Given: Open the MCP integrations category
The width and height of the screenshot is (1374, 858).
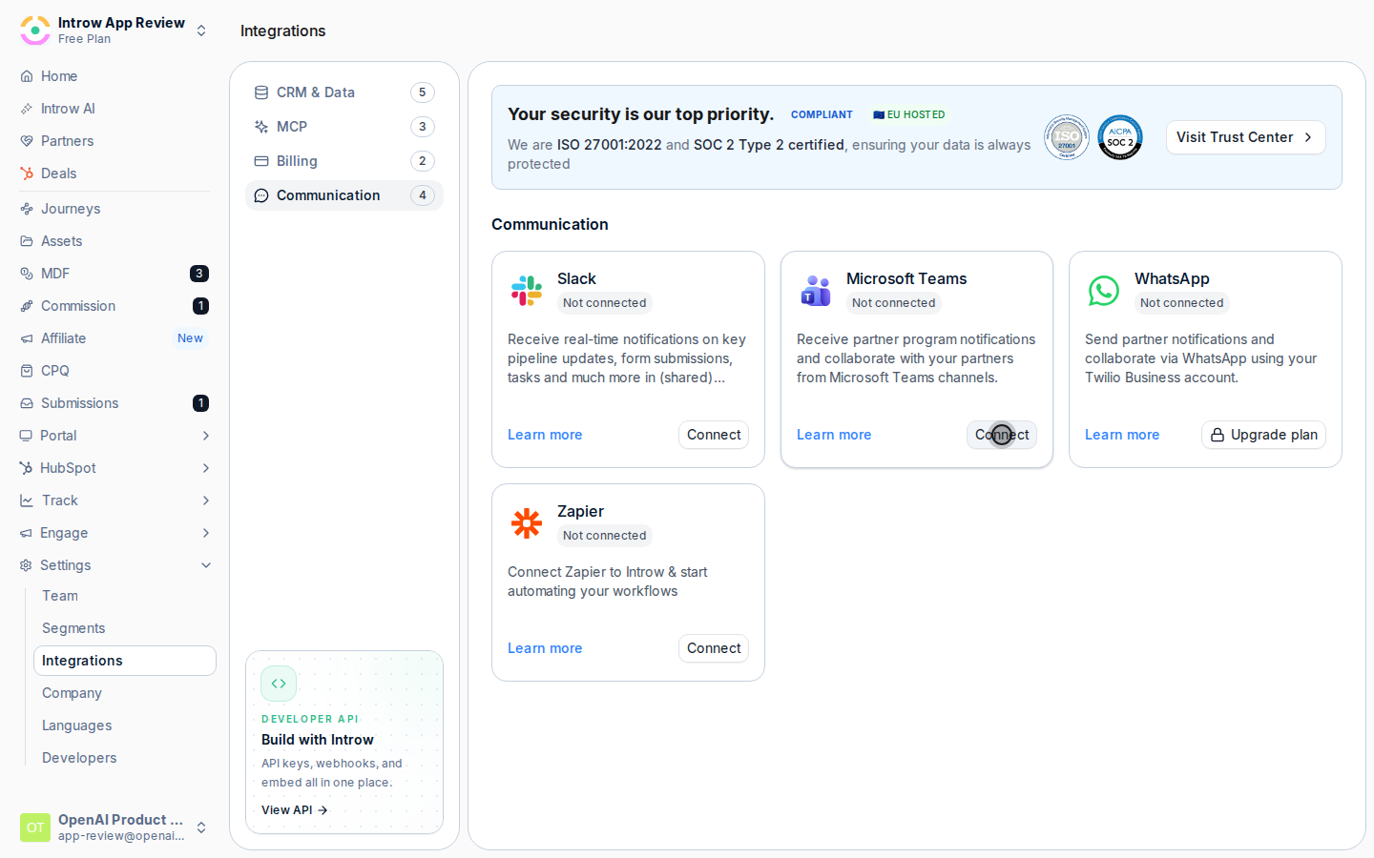Looking at the screenshot, I should tap(344, 127).
